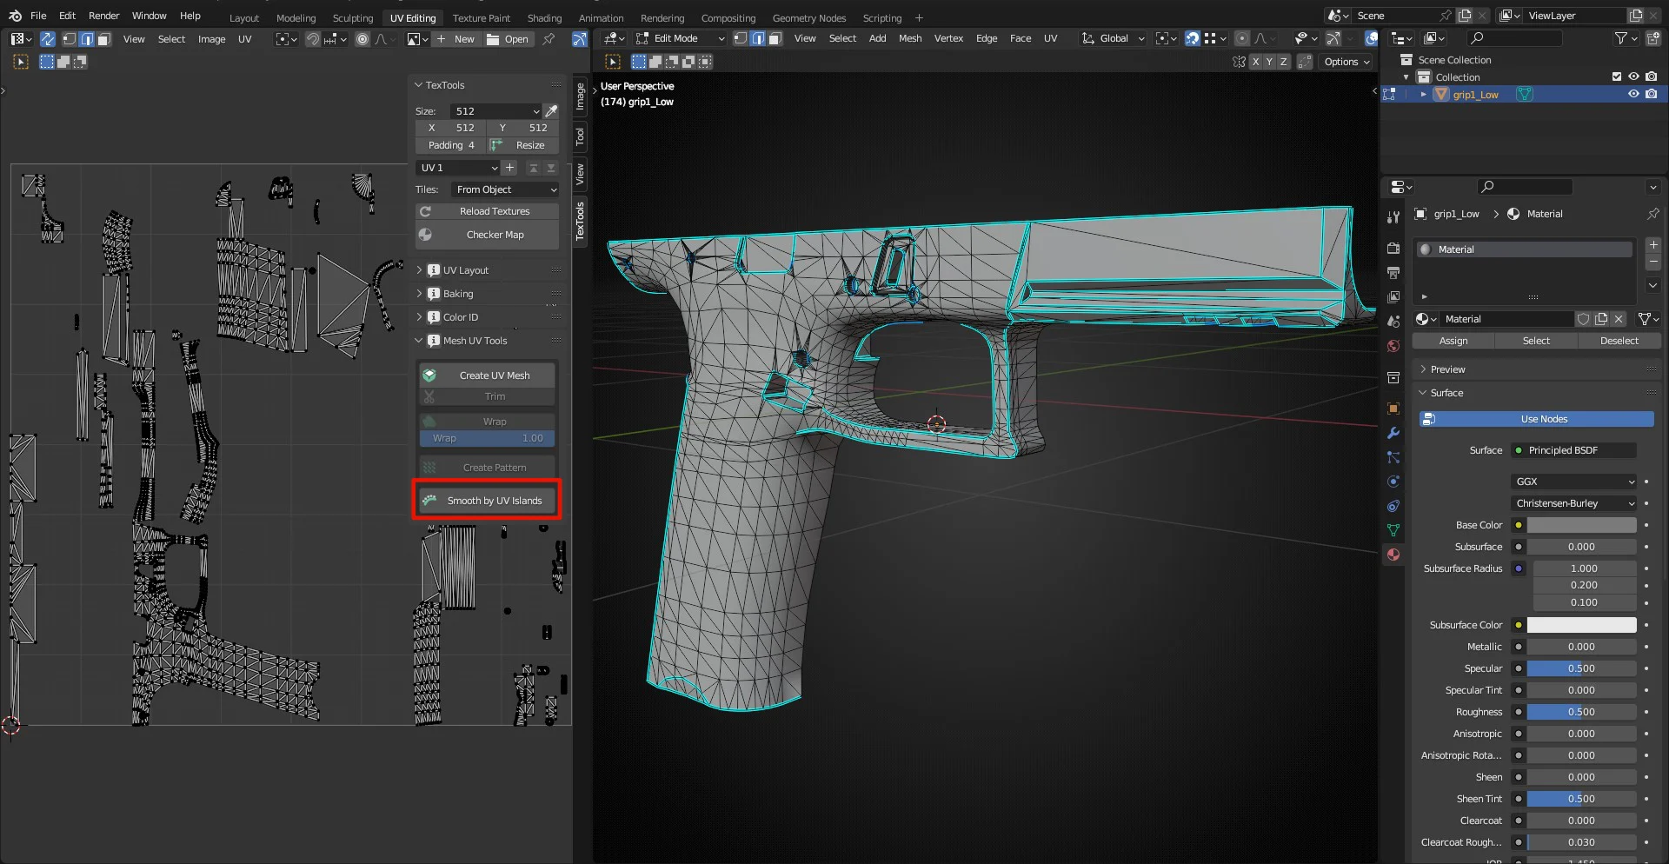Hide grip1_Low with eye icon
1669x864 pixels.
click(1633, 94)
